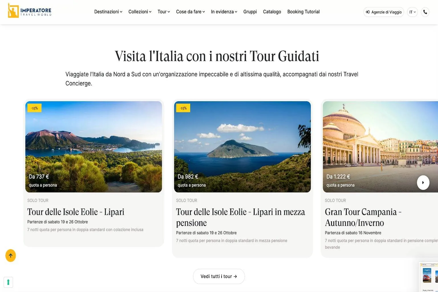Expand the Collezioni dropdown
The width and height of the screenshot is (438, 292).
(x=140, y=12)
